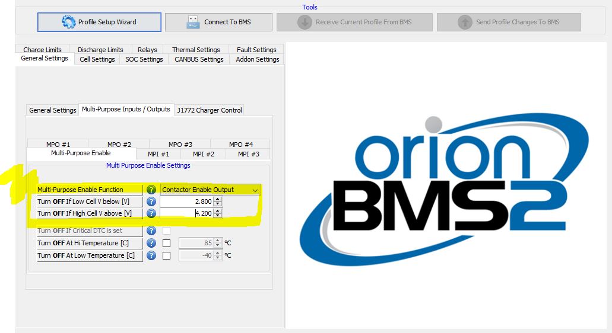This screenshot has height=333, width=612.
Task: Click Connect To BMS button
Action: coord(218,22)
